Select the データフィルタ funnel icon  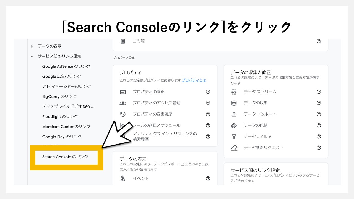click(x=234, y=136)
